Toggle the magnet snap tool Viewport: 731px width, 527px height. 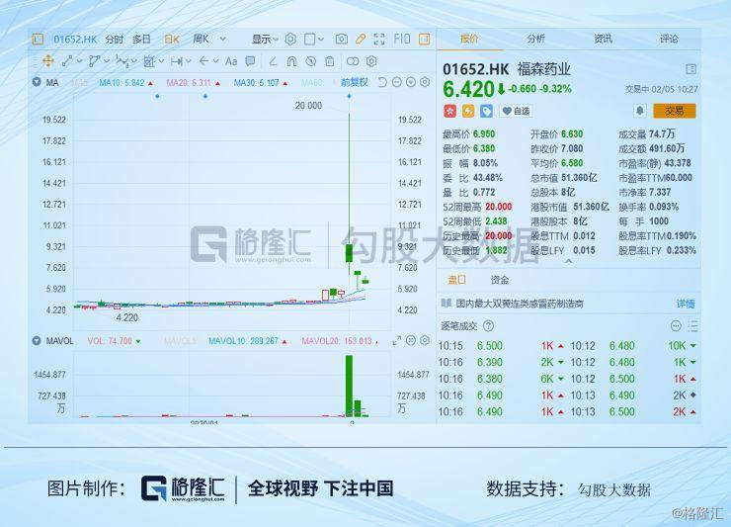coord(291,61)
